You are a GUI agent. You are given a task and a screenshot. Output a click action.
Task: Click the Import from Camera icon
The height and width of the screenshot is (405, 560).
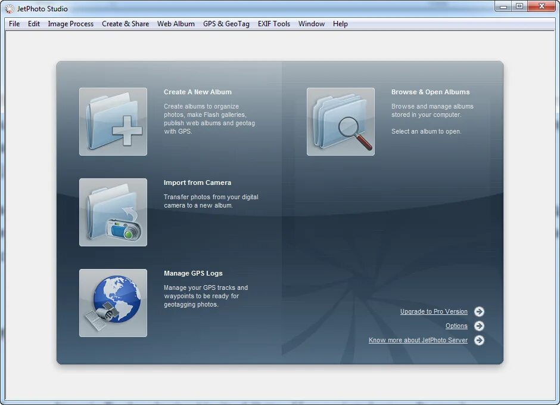(x=113, y=212)
